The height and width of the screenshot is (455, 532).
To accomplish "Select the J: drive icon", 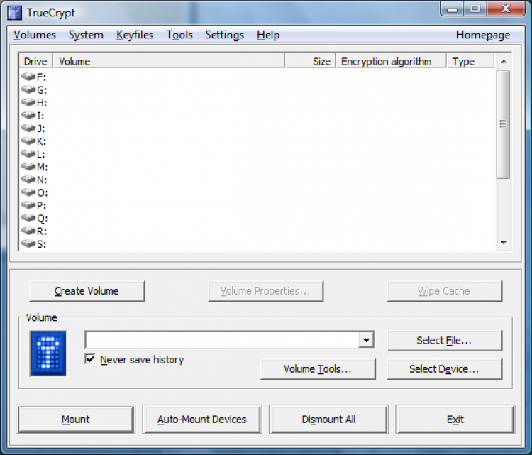I will pyautogui.click(x=28, y=128).
